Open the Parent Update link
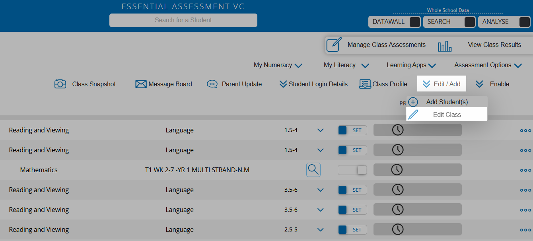 242,84
